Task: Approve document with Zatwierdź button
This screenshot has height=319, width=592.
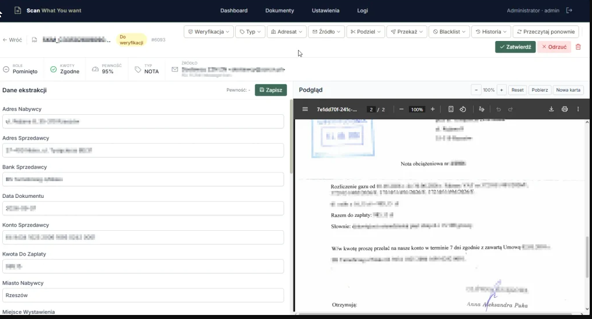Action: [515, 47]
